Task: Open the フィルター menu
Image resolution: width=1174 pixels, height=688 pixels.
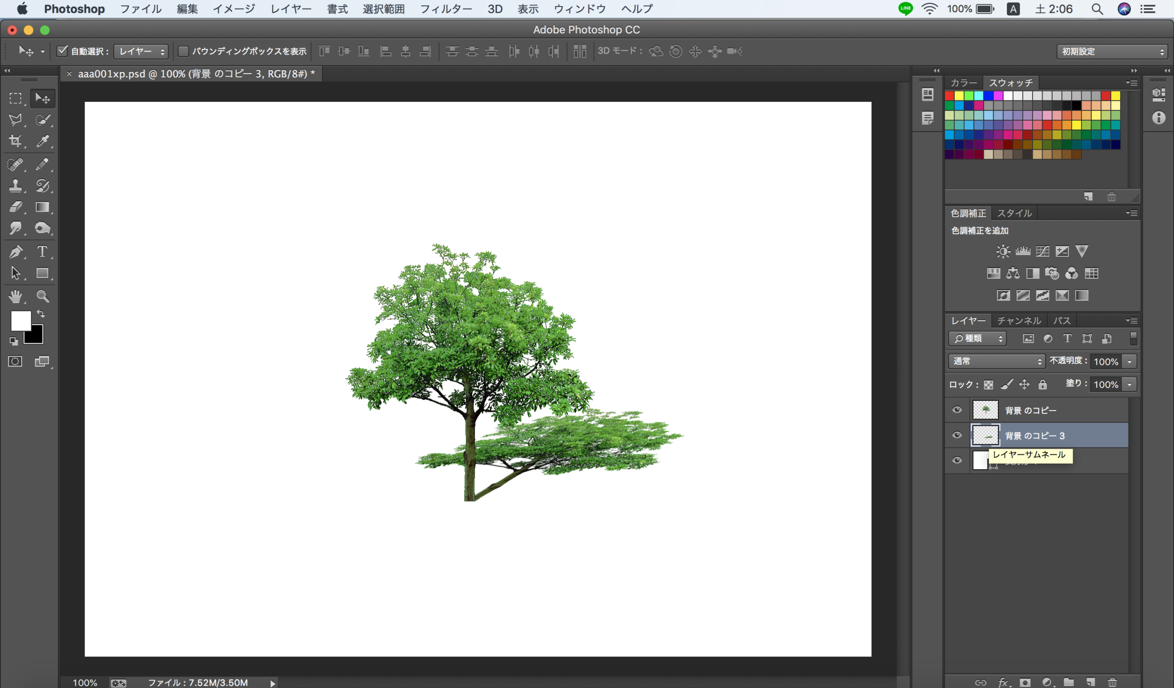Action: pos(442,9)
